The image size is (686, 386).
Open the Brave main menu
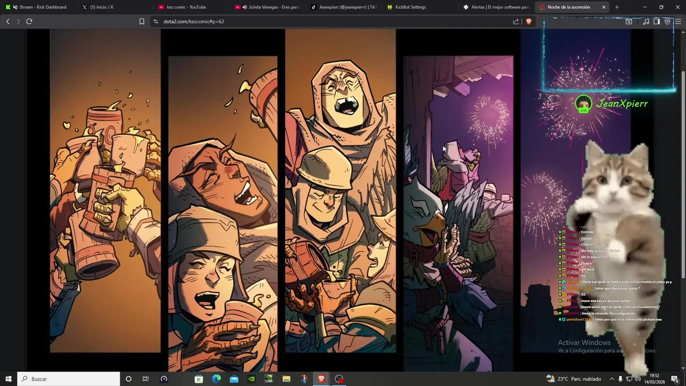point(678,21)
